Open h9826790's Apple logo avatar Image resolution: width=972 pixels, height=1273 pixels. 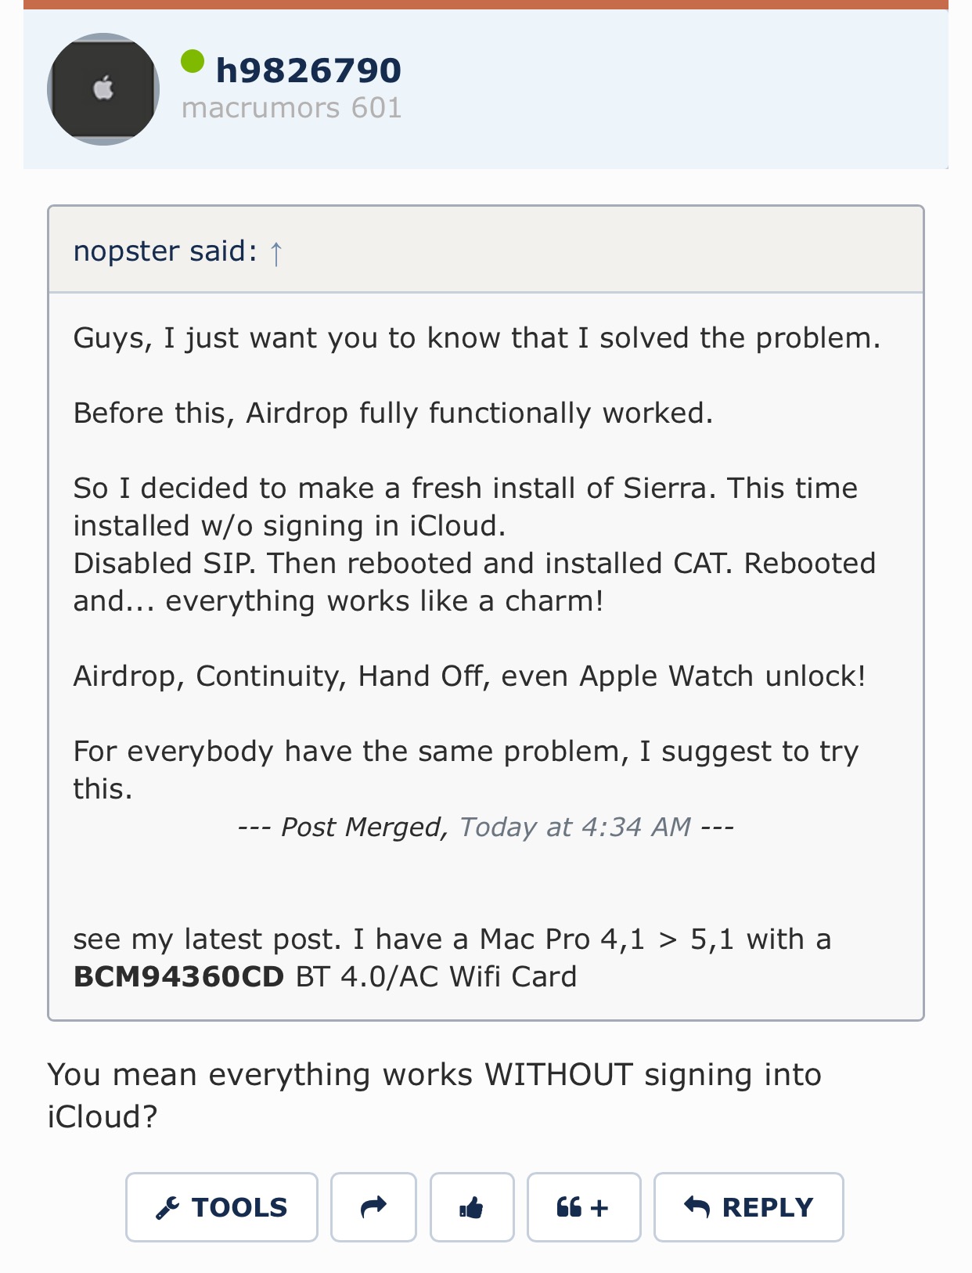[103, 89]
